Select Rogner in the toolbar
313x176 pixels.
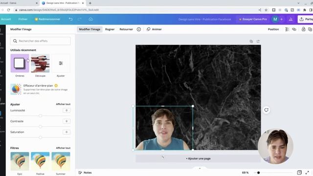click(x=110, y=29)
